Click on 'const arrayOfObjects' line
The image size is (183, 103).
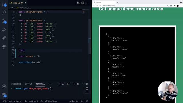(33, 21)
